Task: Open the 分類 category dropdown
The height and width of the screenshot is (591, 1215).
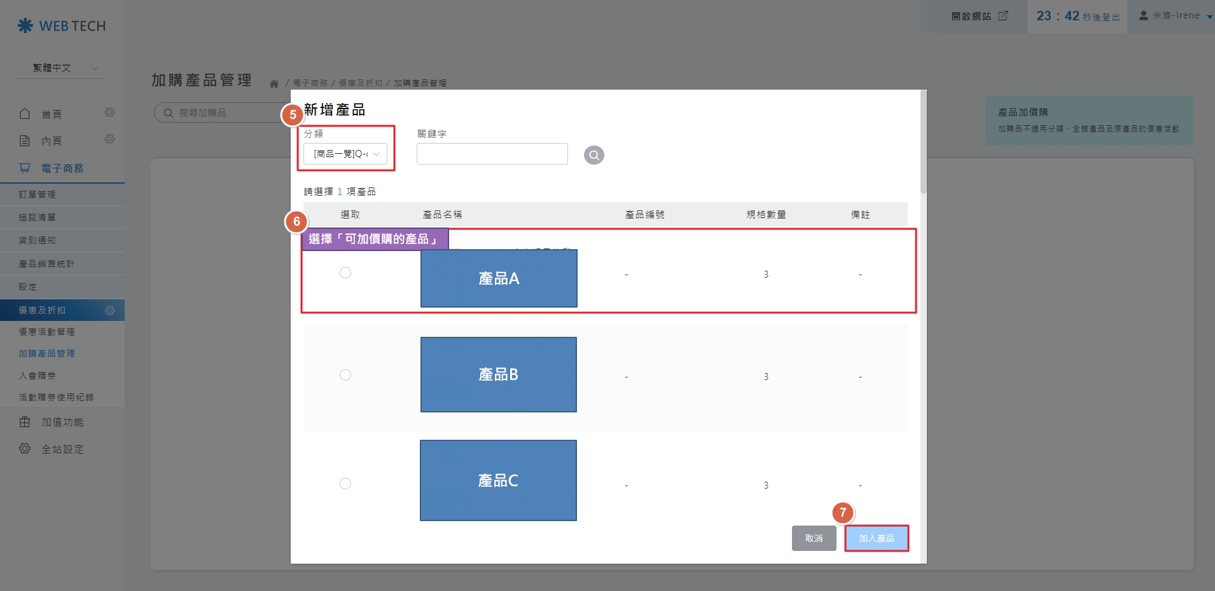Action: (345, 154)
